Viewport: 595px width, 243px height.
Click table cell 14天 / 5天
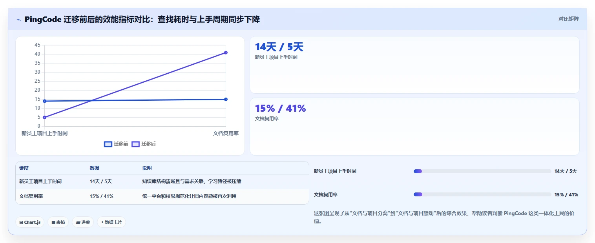[x=101, y=181]
